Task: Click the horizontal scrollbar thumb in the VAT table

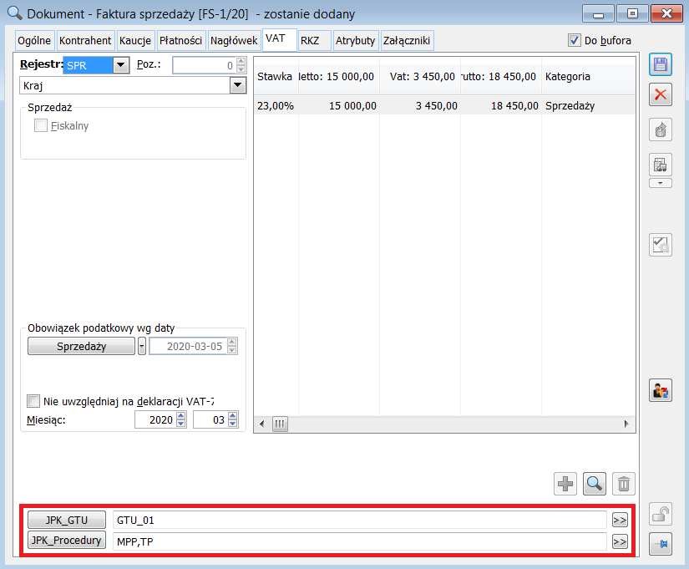Action: [280, 424]
